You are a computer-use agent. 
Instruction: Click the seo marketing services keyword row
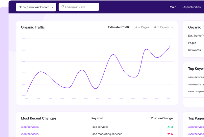pyautogui.click(x=107, y=134)
